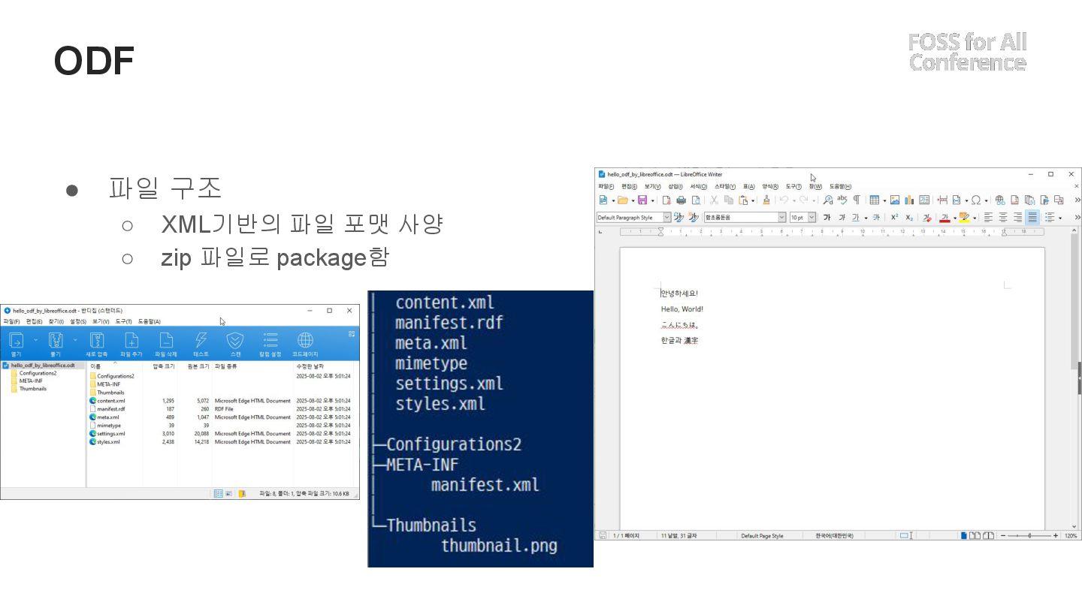Toggle Writer Align Right
This screenshot has height=608, width=1082.
coord(1018,218)
